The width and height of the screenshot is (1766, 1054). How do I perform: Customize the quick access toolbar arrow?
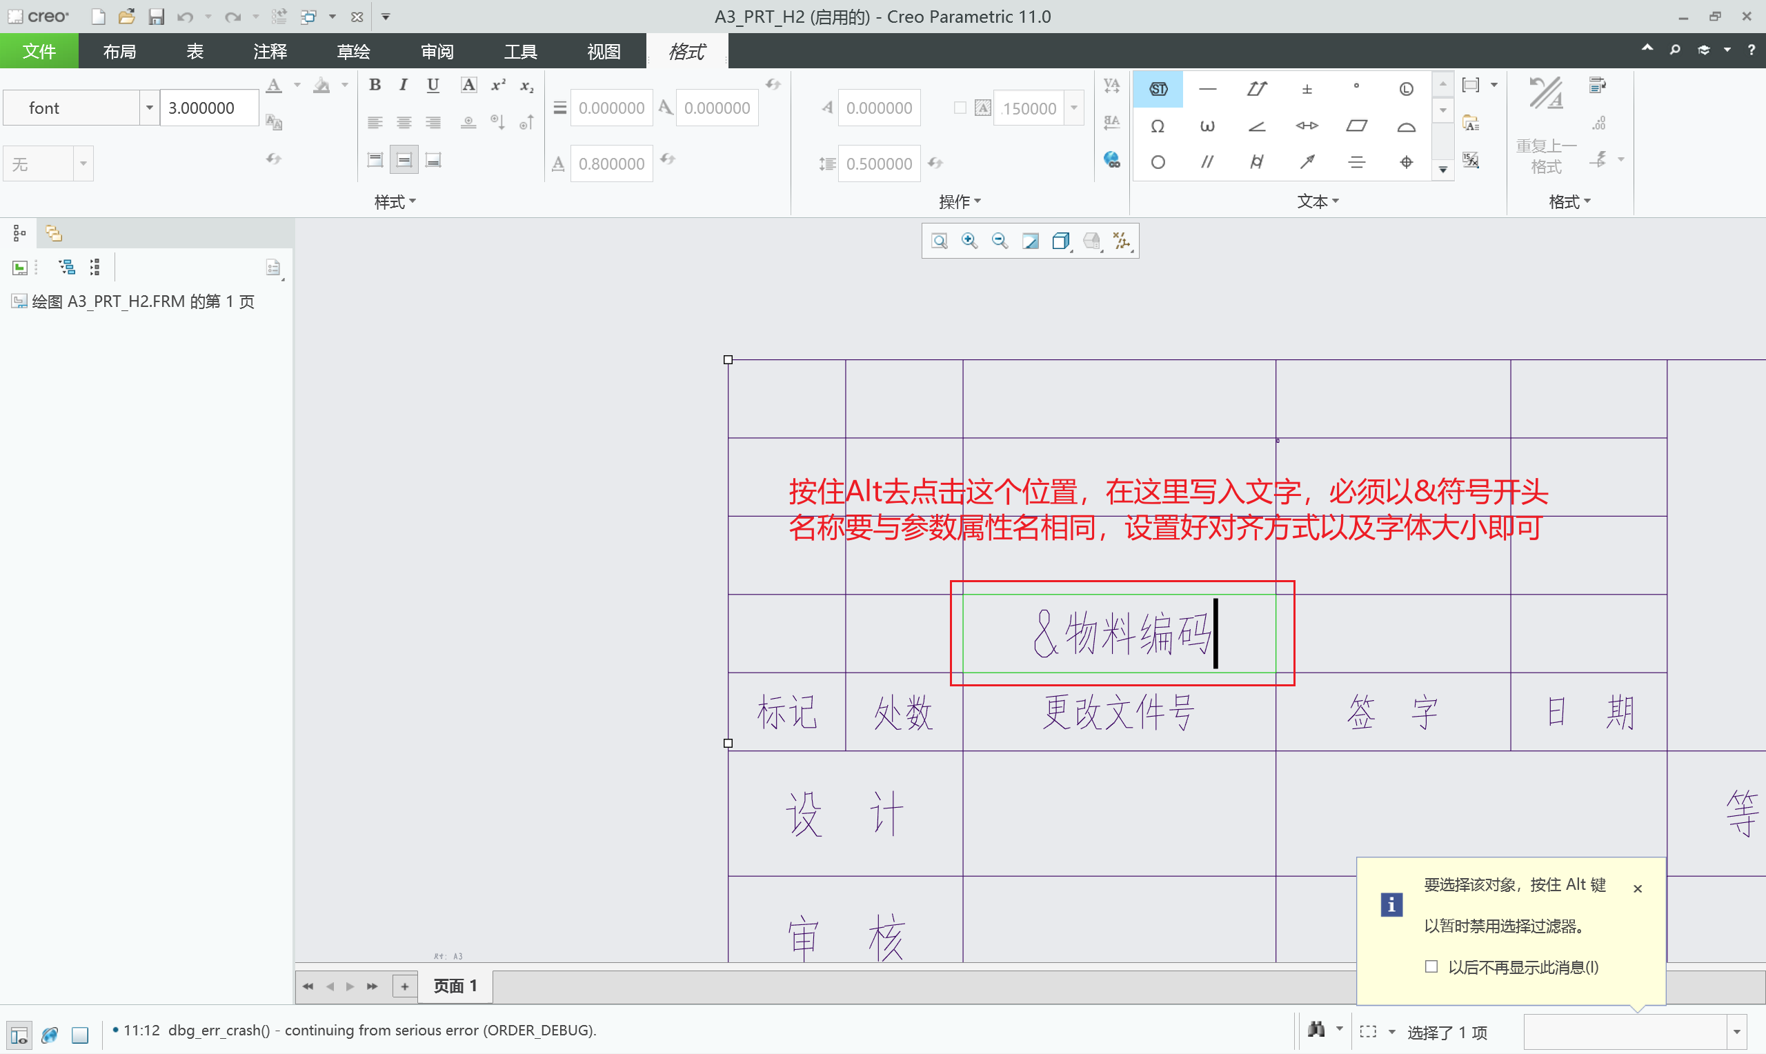point(386,17)
